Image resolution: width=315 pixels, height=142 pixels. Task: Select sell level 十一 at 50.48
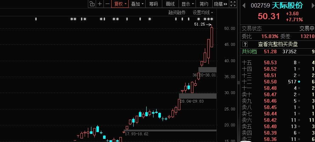(278, 88)
